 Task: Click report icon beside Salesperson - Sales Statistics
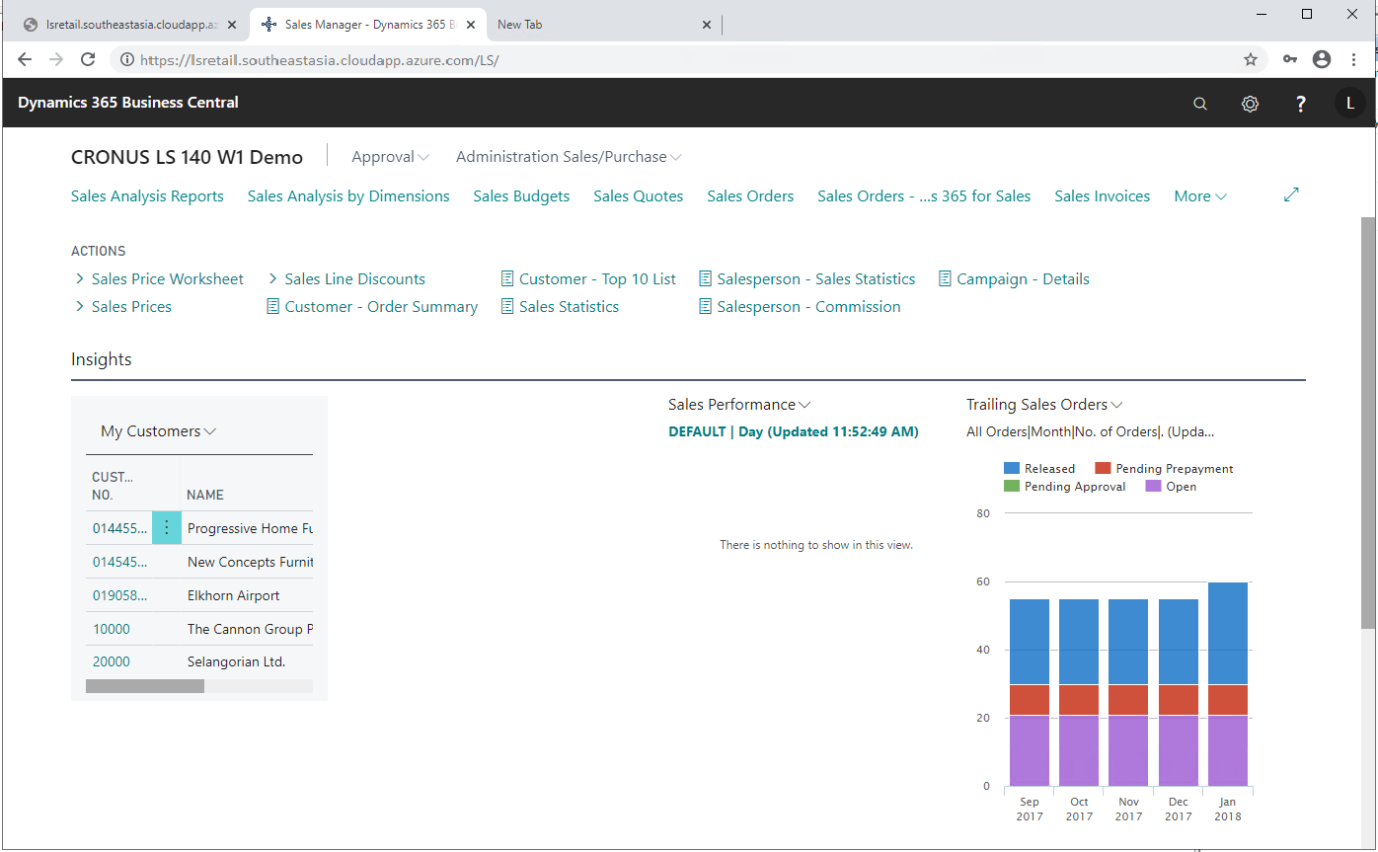tap(706, 279)
